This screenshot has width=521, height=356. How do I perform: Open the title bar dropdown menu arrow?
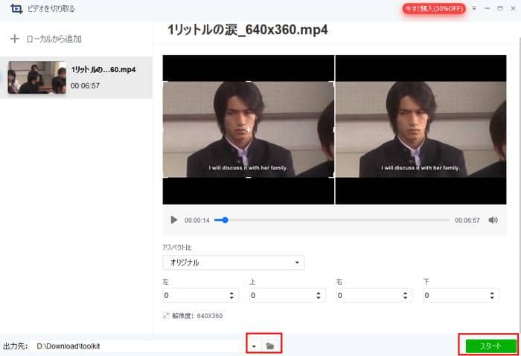pyautogui.click(x=474, y=8)
